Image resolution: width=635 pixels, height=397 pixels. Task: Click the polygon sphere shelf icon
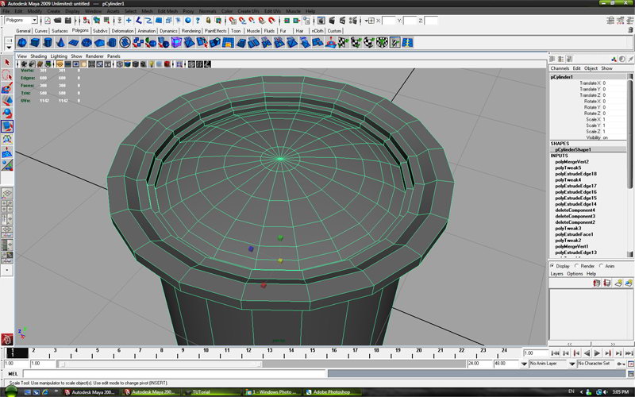tap(22, 43)
